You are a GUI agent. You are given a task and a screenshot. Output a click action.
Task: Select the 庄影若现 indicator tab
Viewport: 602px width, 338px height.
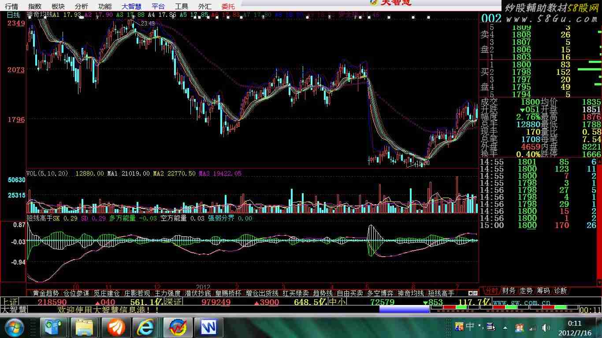[x=137, y=293]
